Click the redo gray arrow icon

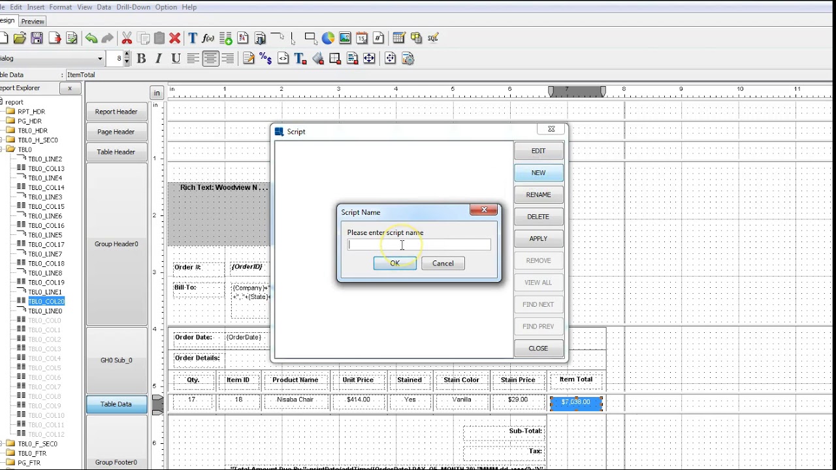[108, 39]
